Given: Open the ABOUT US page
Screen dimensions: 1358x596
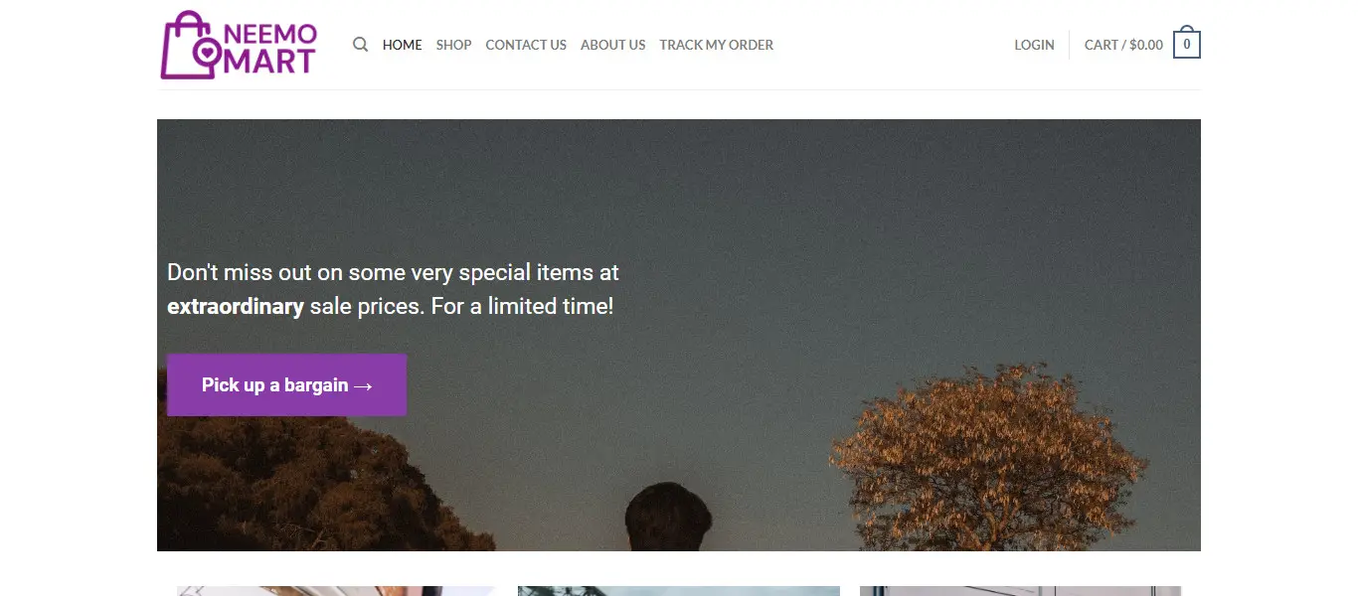Looking at the screenshot, I should pos(612,45).
